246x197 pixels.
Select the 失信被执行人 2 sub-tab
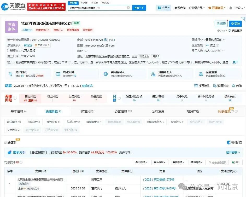point(155,122)
